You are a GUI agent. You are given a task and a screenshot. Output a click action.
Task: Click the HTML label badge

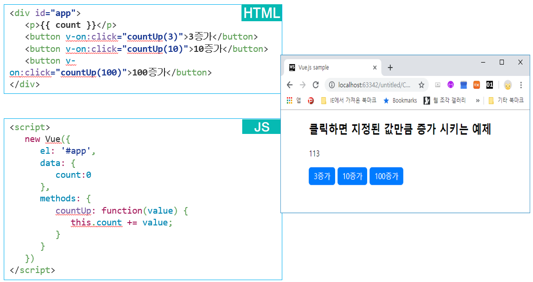point(262,13)
